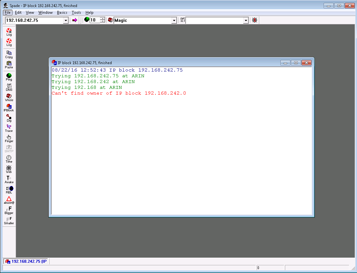Expand the address 192.168.242.75 dropdown
The height and width of the screenshot is (273, 357).
[66, 21]
